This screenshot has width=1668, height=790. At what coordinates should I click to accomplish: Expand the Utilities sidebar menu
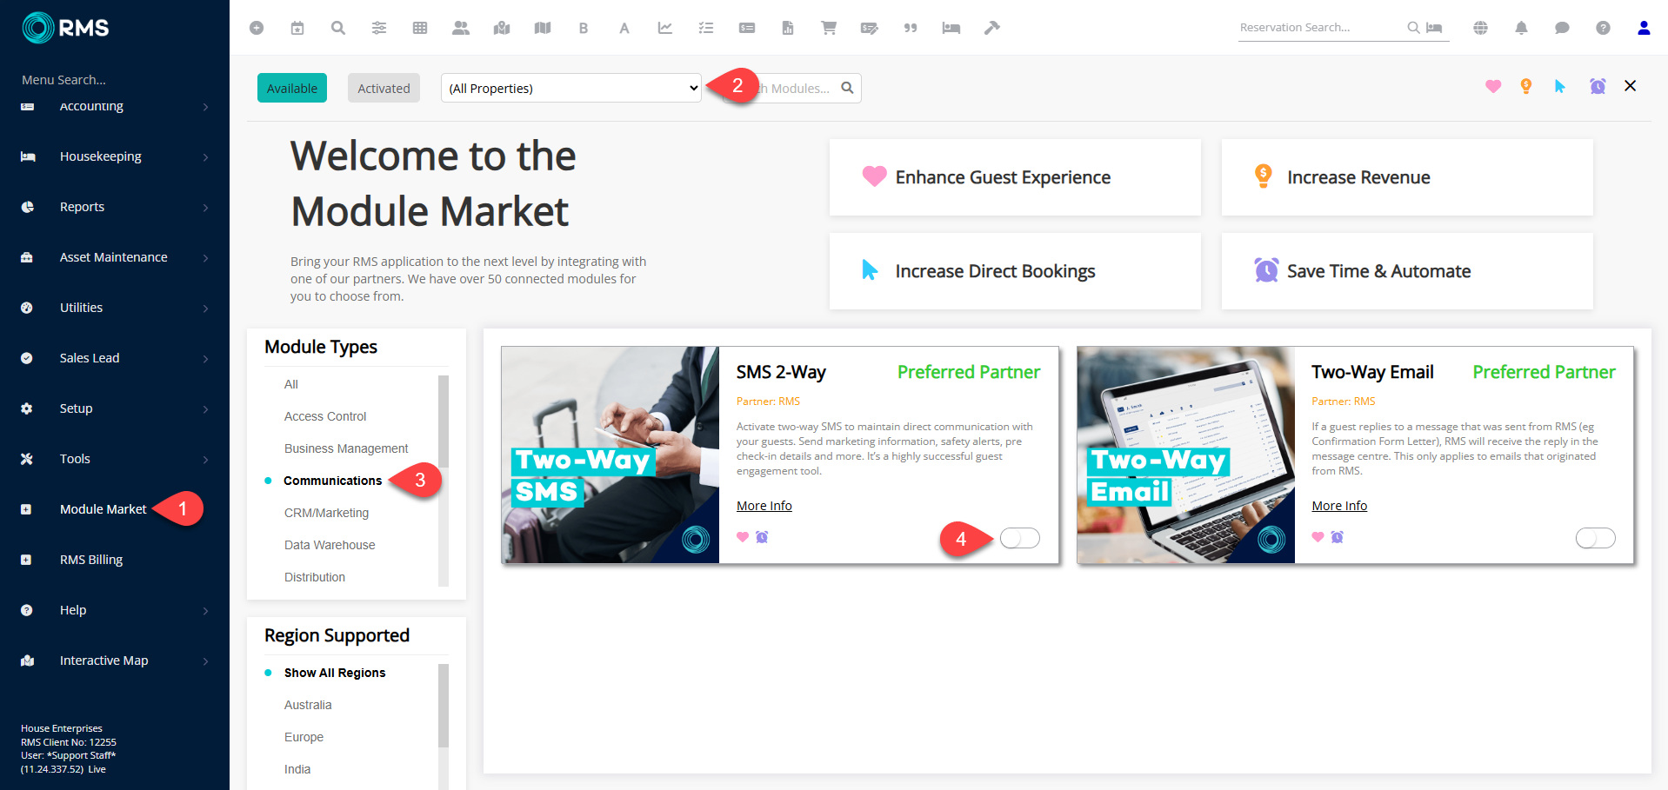pyautogui.click(x=115, y=308)
